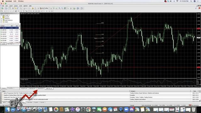
Task: Open MetaEditor from the toolbar
Action: point(33,8)
